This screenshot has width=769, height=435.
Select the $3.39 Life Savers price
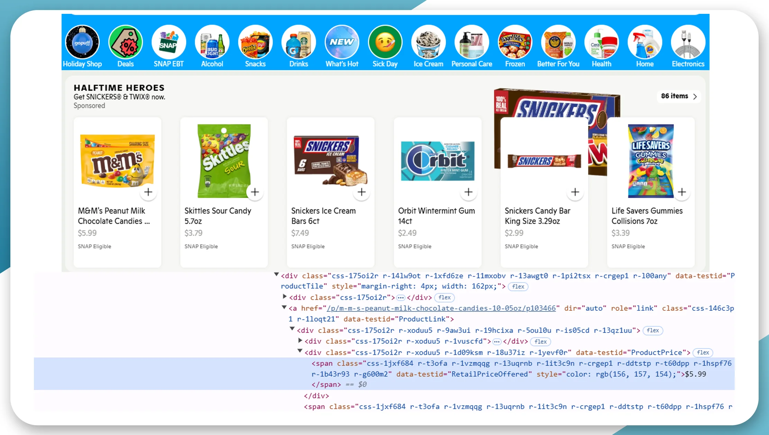(621, 233)
